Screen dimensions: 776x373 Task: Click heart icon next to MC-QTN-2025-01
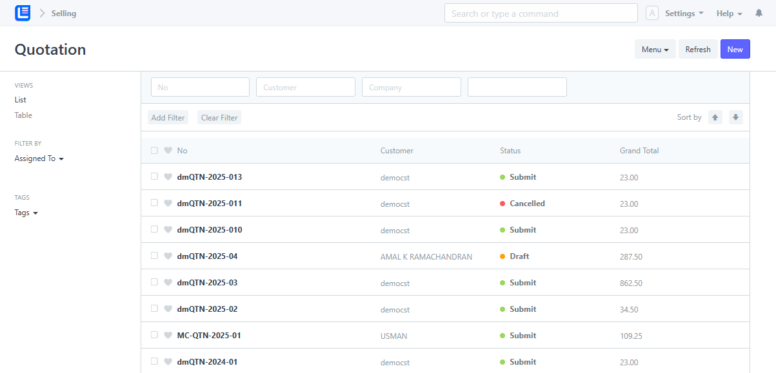[168, 335]
